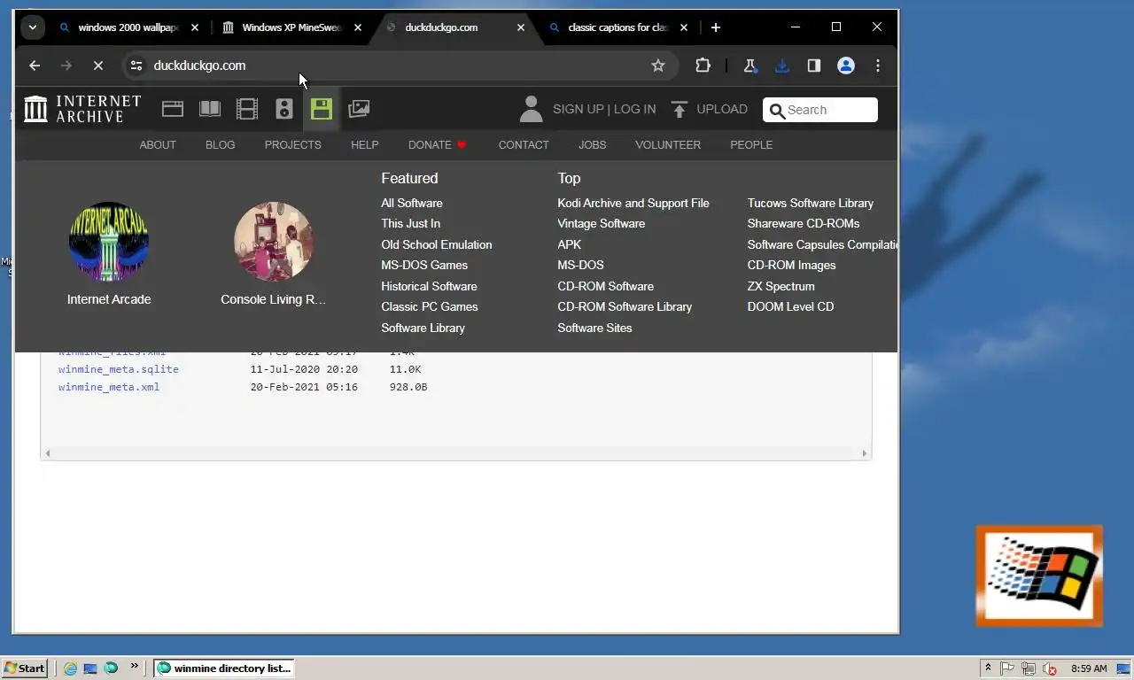
Task: Open 'Kodi Archive and Support File' link
Action: 633,203
